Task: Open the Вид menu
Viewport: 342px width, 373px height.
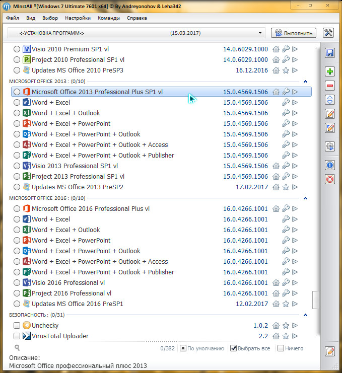Action: point(31,18)
